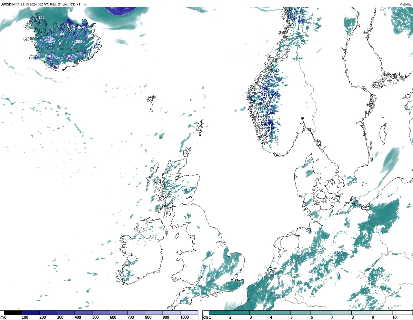
Task: Click the '554' value over central Europe
Action: (377, 273)
